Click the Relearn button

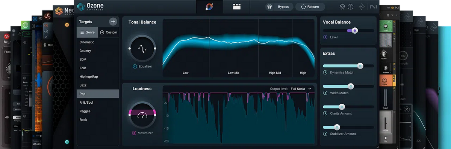pyautogui.click(x=310, y=7)
